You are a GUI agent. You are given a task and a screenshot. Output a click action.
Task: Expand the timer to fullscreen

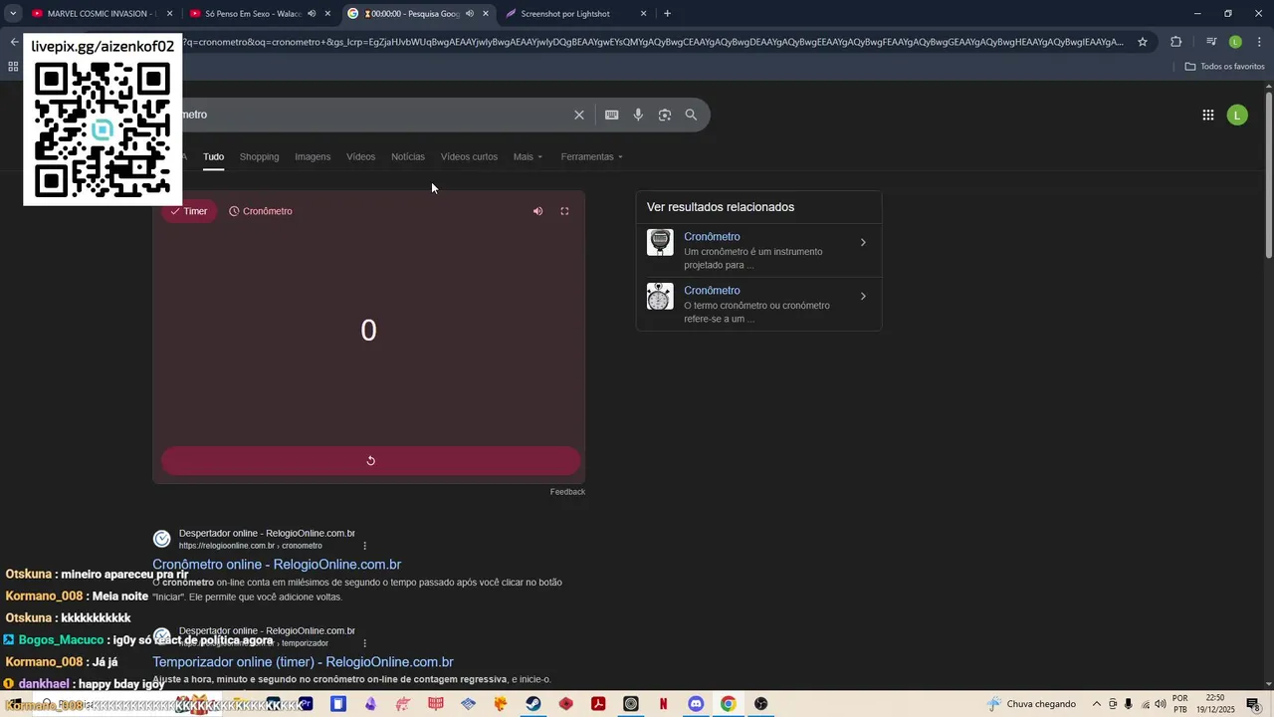click(x=564, y=211)
